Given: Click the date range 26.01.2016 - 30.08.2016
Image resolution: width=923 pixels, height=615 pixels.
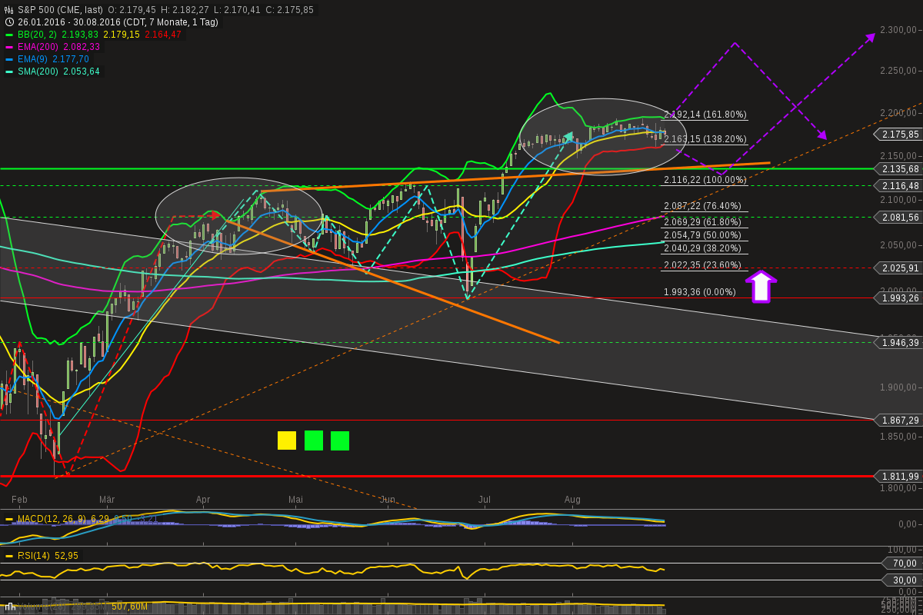Looking at the screenshot, I should (x=69, y=22).
